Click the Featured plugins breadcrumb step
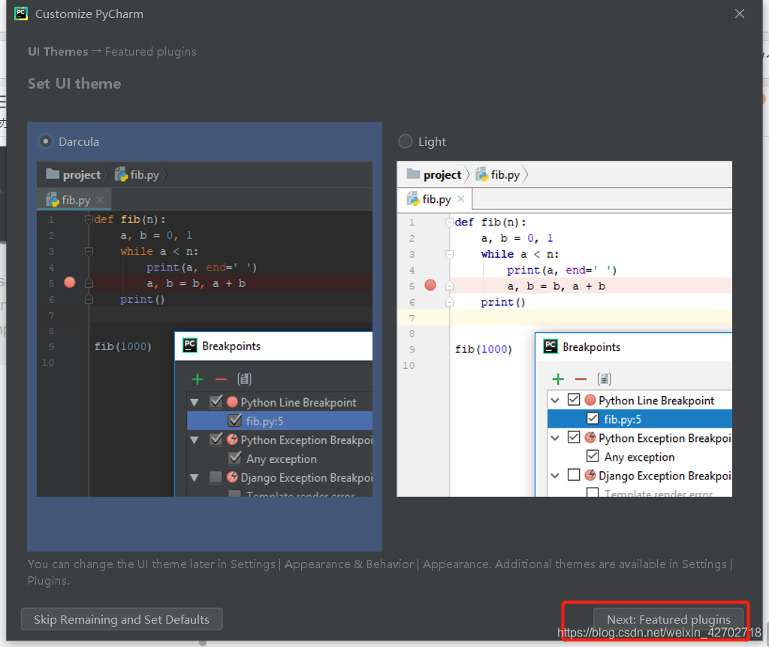 [150, 52]
